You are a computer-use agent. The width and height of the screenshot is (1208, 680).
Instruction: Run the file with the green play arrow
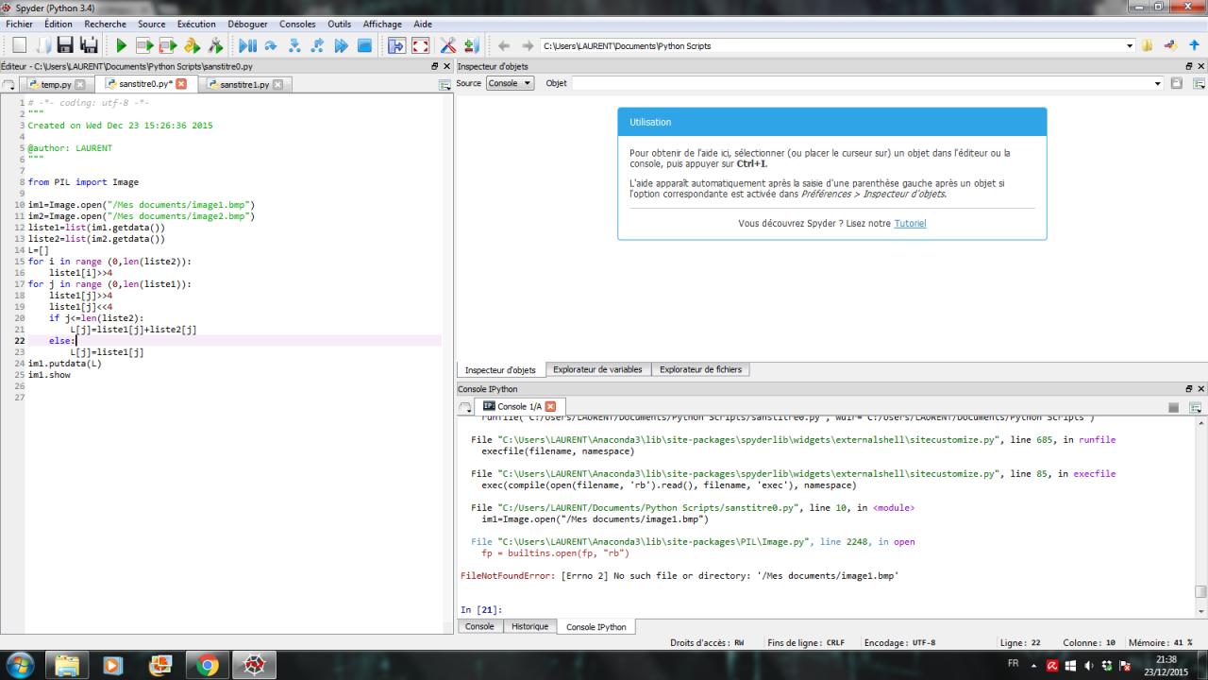121,45
